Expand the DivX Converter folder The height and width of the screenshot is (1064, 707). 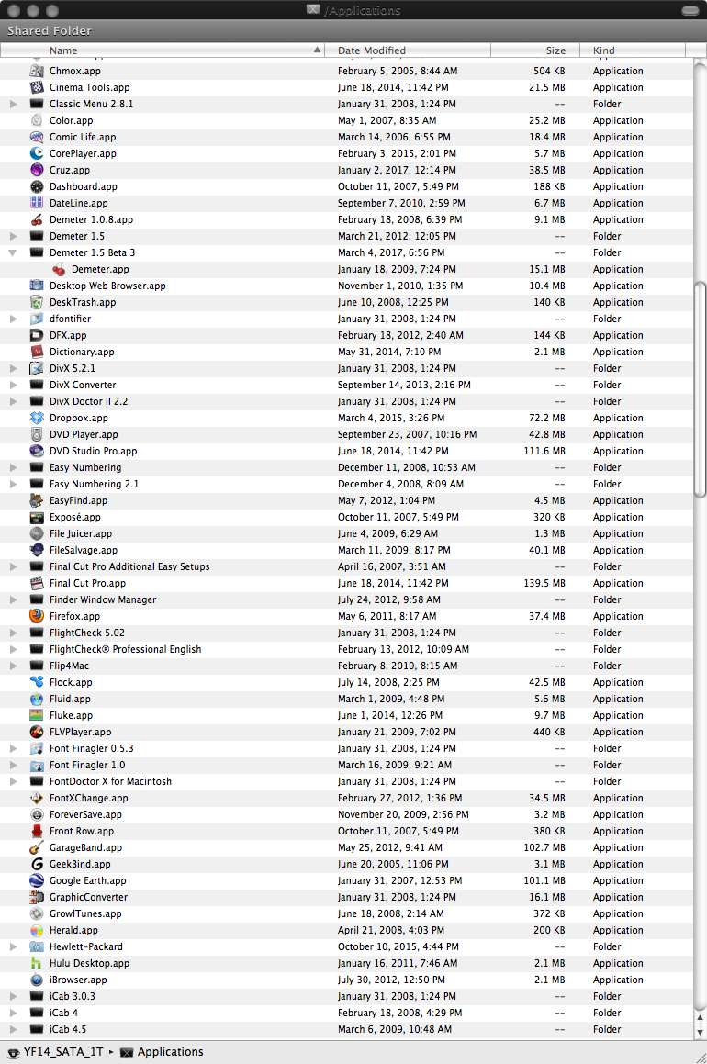tap(13, 385)
